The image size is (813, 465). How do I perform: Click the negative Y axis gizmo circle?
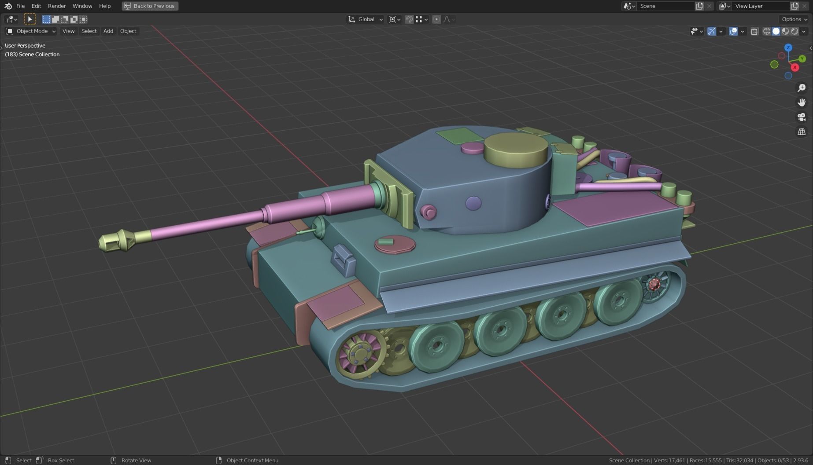[774, 65]
